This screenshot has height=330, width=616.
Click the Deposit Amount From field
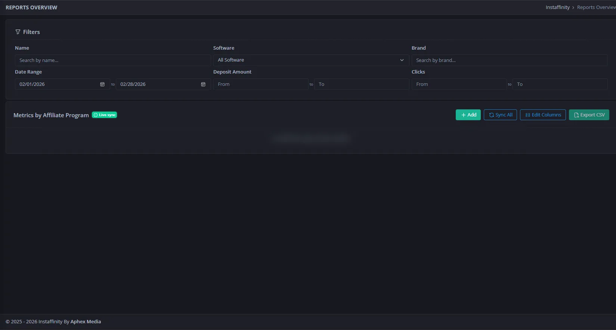260,84
